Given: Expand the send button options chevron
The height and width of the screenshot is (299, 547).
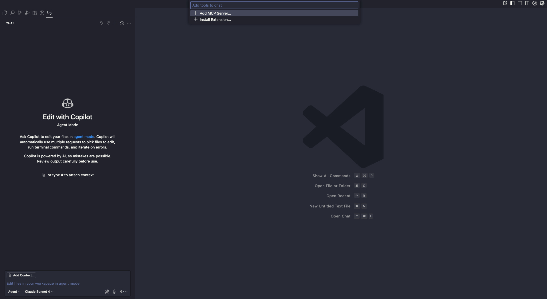Looking at the screenshot, I should [126, 292].
